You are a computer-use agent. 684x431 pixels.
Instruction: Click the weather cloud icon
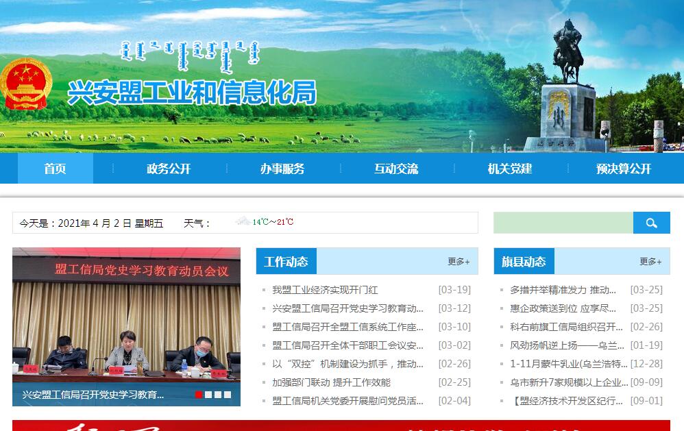click(x=243, y=221)
